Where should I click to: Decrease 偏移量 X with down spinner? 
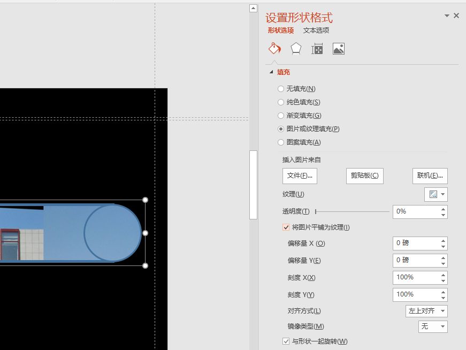(444, 246)
